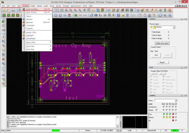The image size is (189, 133).
Task: Click the Save disk toolbar icon
Action: pyautogui.click(x=13, y=10)
